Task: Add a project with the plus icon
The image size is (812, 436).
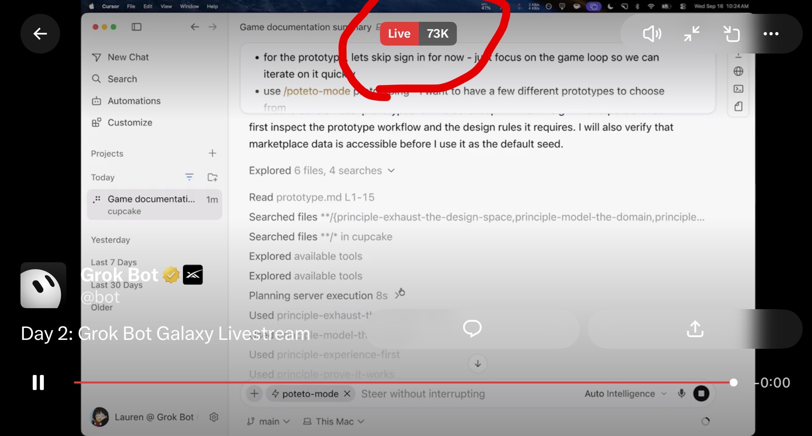Action: coord(212,153)
